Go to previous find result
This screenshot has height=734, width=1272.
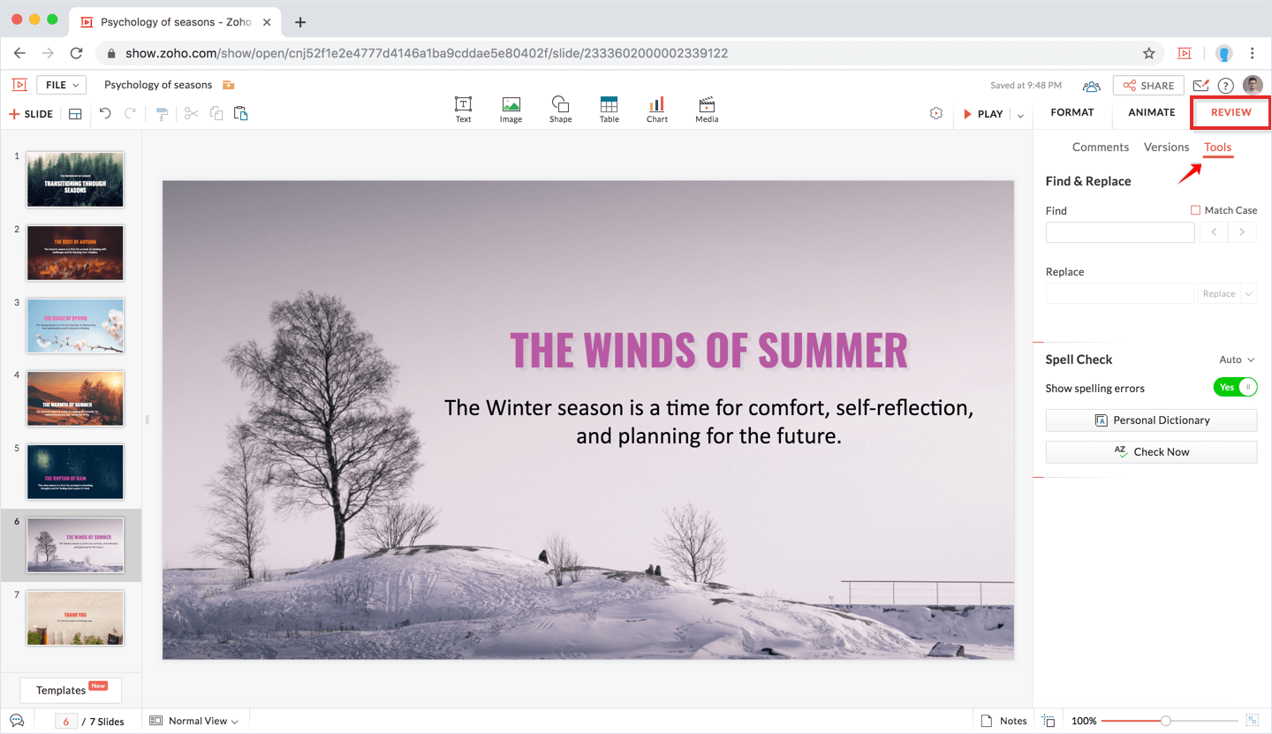(x=1214, y=232)
